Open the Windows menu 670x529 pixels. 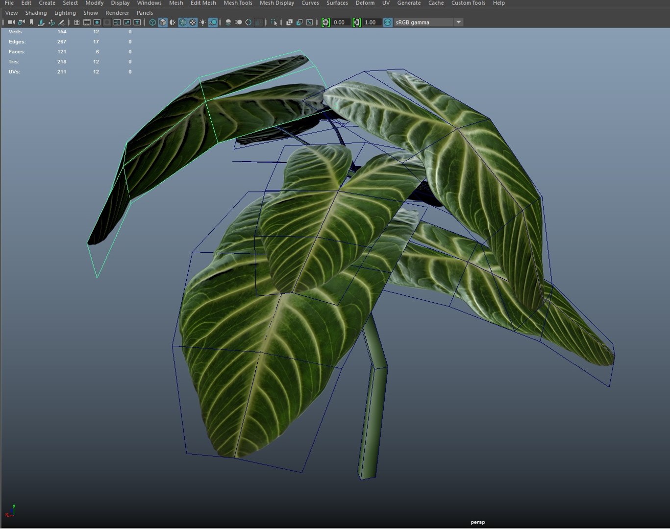(x=149, y=3)
